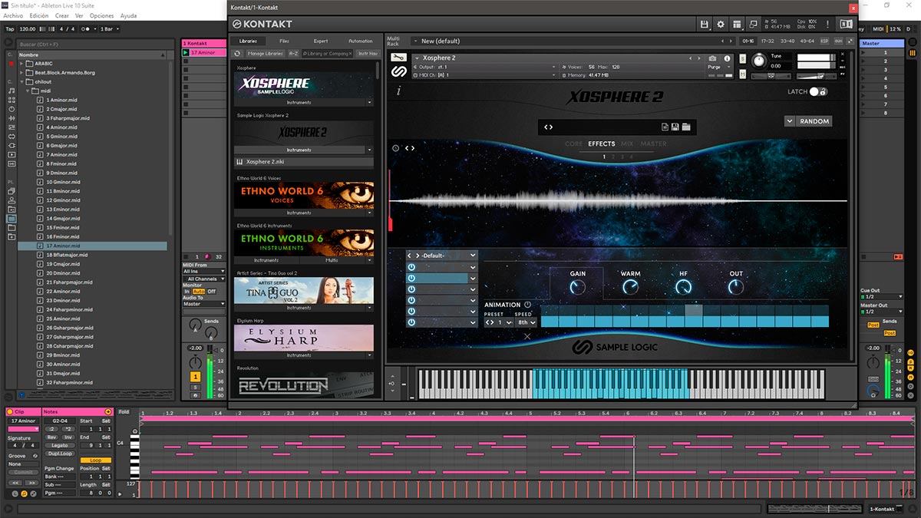
Task: Switch to Kontakt Files tab
Action: click(284, 41)
